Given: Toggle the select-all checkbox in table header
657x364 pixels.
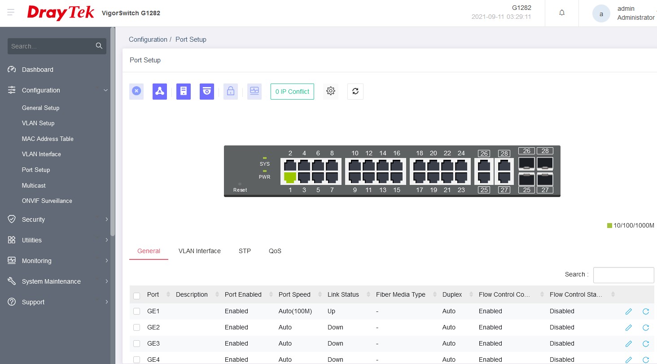Looking at the screenshot, I should pyautogui.click(x=137, y=295).
